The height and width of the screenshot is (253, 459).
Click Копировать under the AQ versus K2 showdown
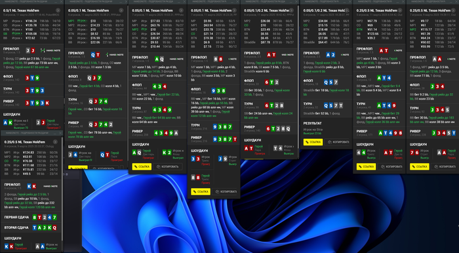168,166
